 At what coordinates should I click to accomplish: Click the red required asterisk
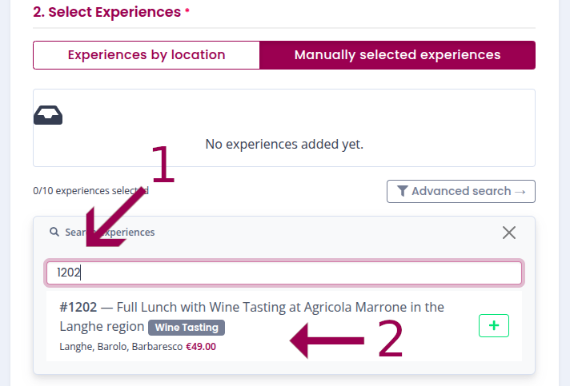pyautogui.click(x=187, y=11)
